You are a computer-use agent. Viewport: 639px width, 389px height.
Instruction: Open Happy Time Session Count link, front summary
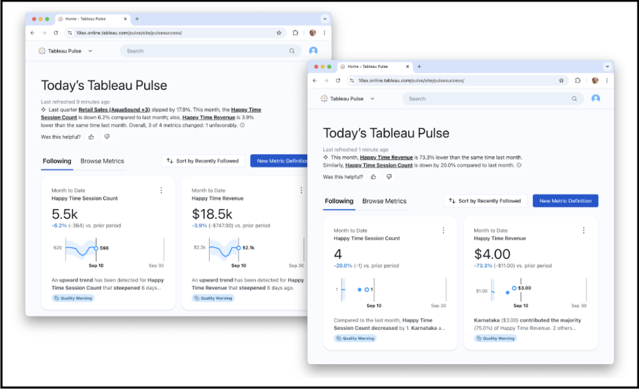point(379,165)
